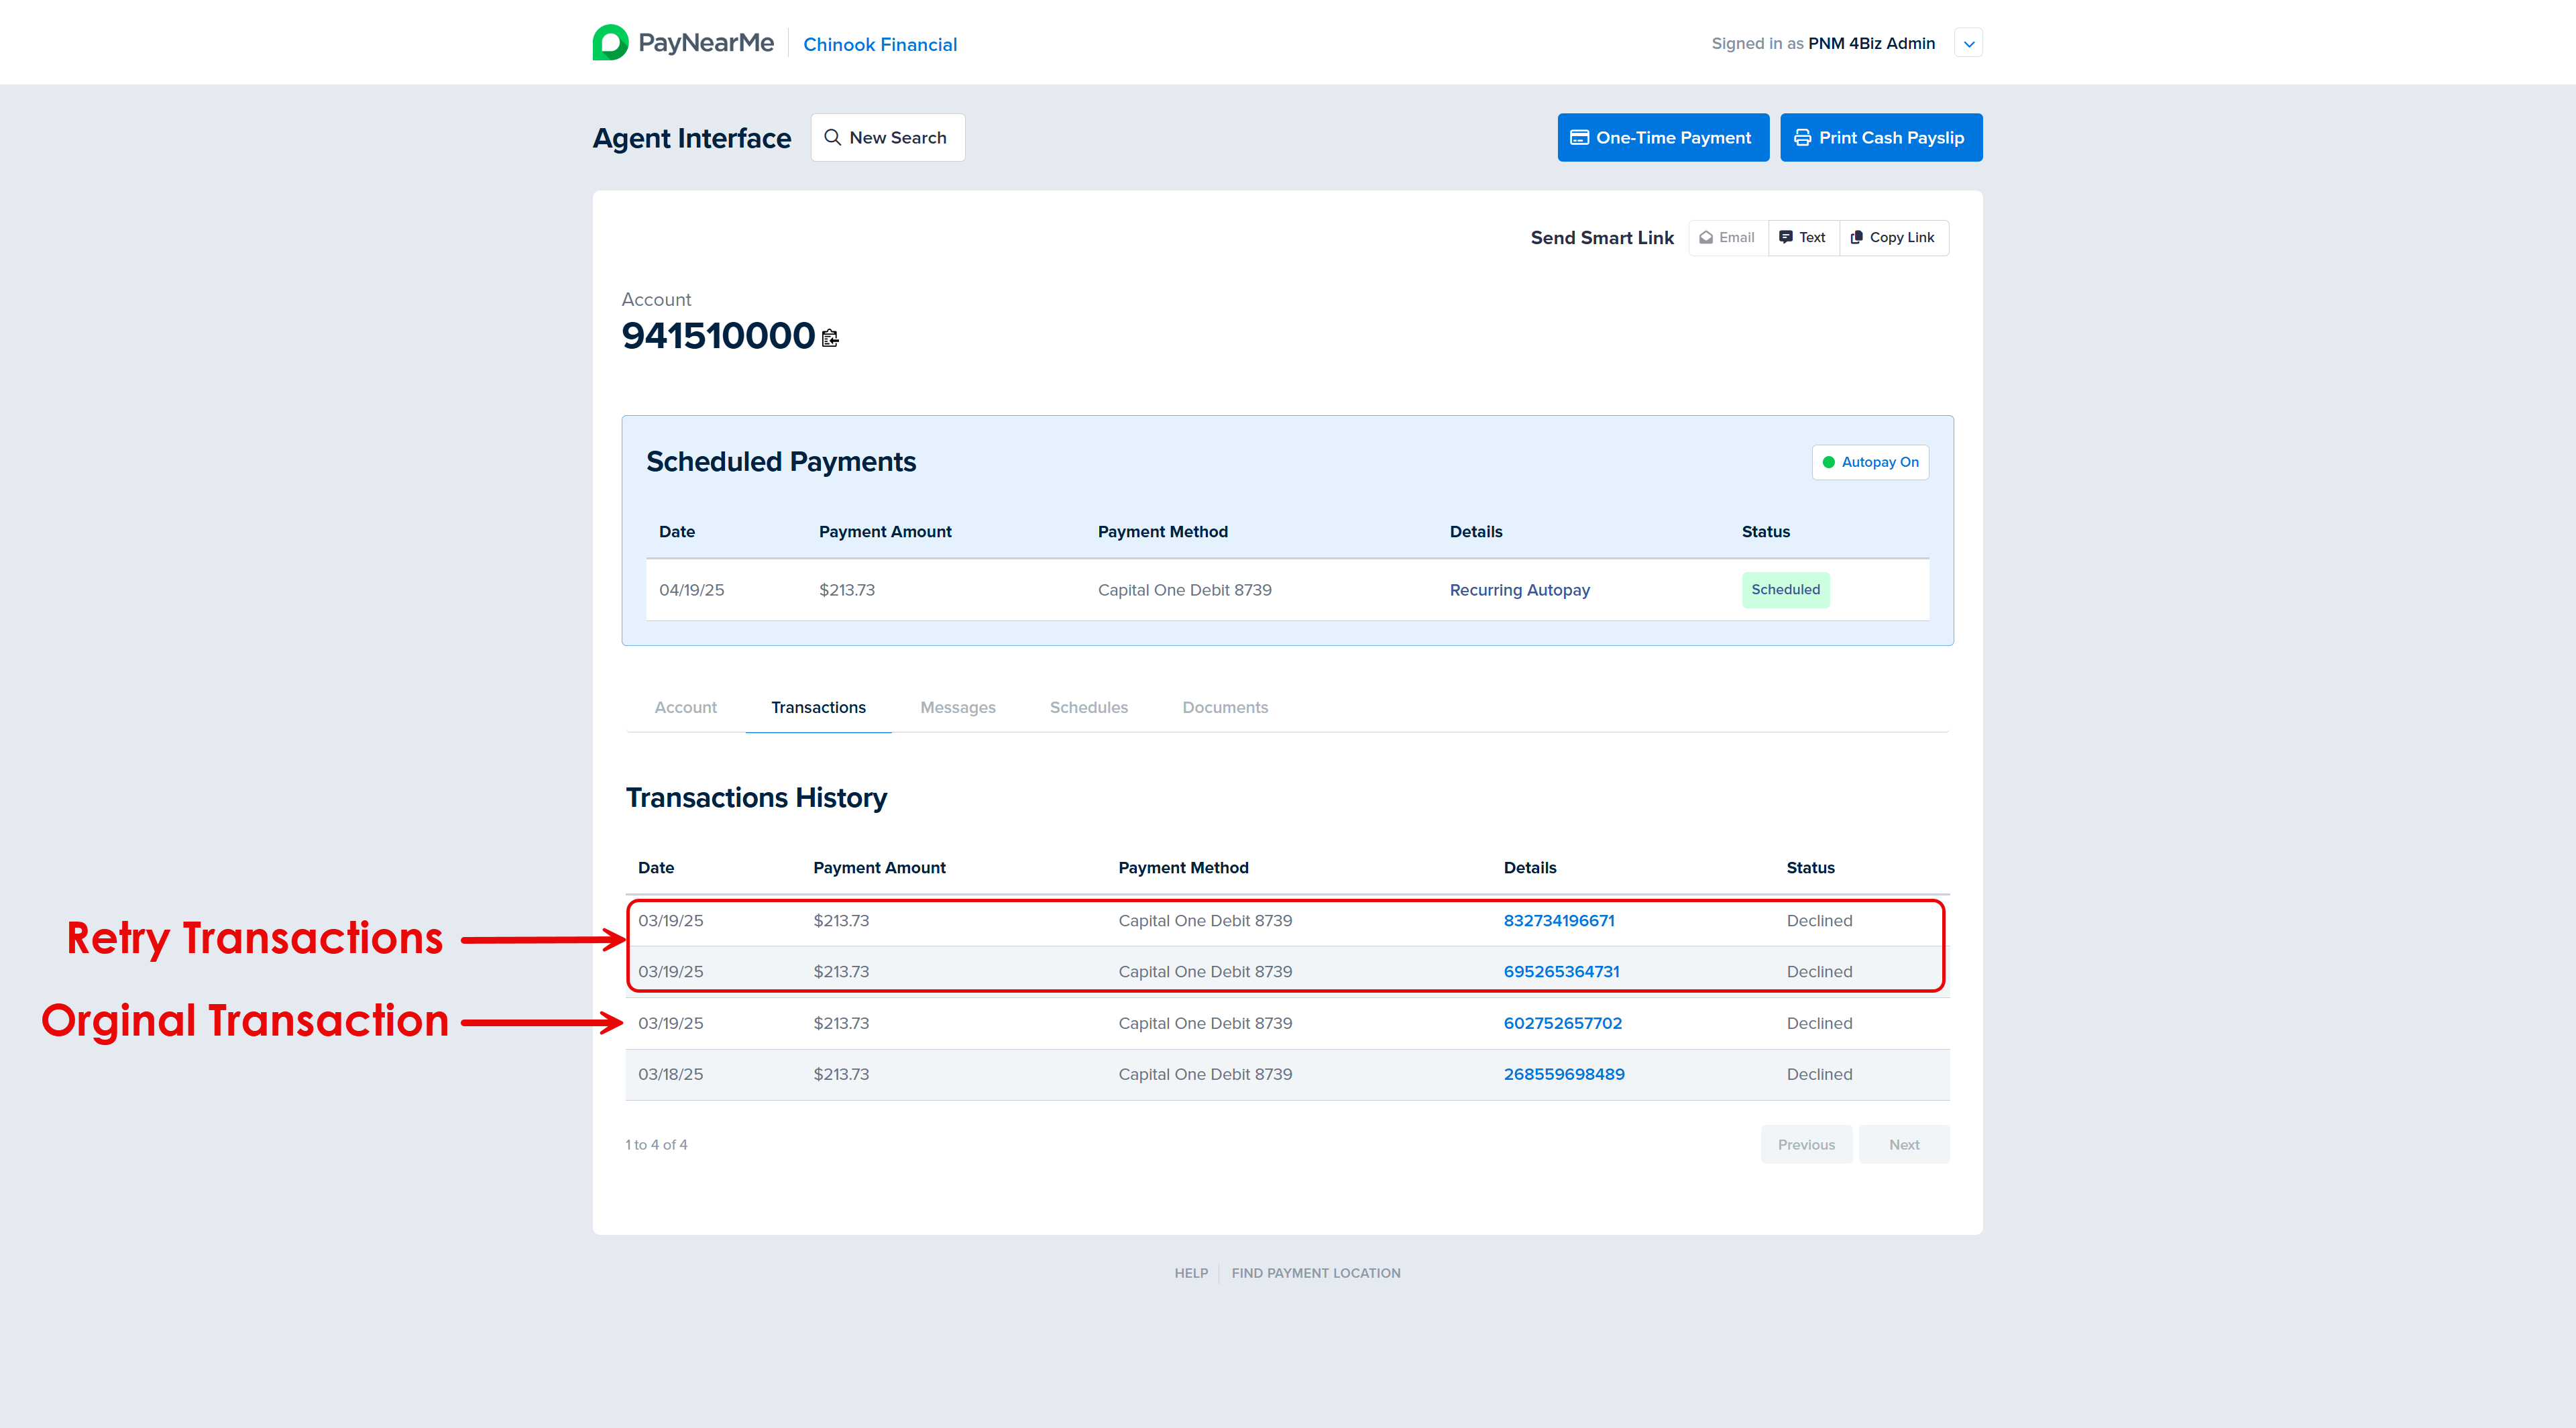Click the PayNearMe logo icon

pyautogui.click(x=610, y=43)
